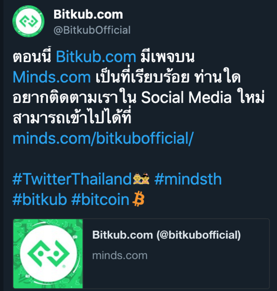Image resolution: width=277 pixels, height=291 pixels.
Task: Click the words Social Media in the tweet
Action: (186, 98)
